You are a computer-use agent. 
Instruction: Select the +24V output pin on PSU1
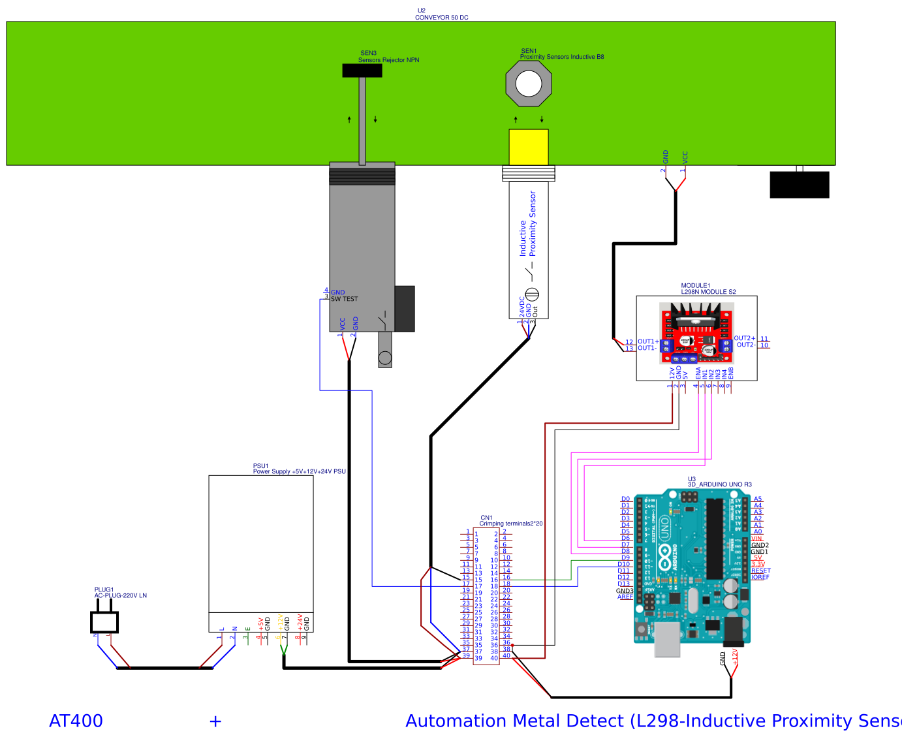pos(299,620)
